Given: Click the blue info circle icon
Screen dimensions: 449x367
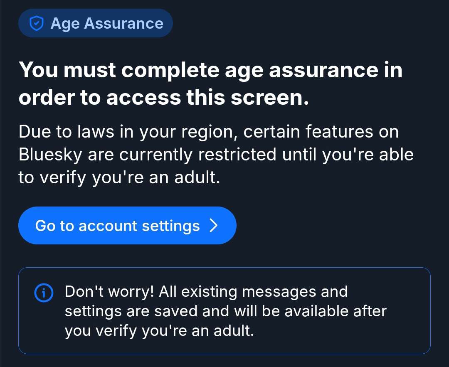Looking at the screenshot, I should click(x=43, y=293).
